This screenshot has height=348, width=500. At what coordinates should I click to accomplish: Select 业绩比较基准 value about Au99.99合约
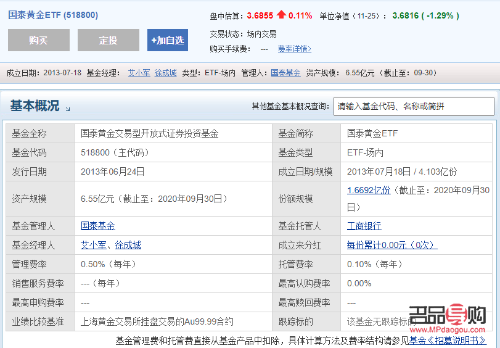(157, 321)
